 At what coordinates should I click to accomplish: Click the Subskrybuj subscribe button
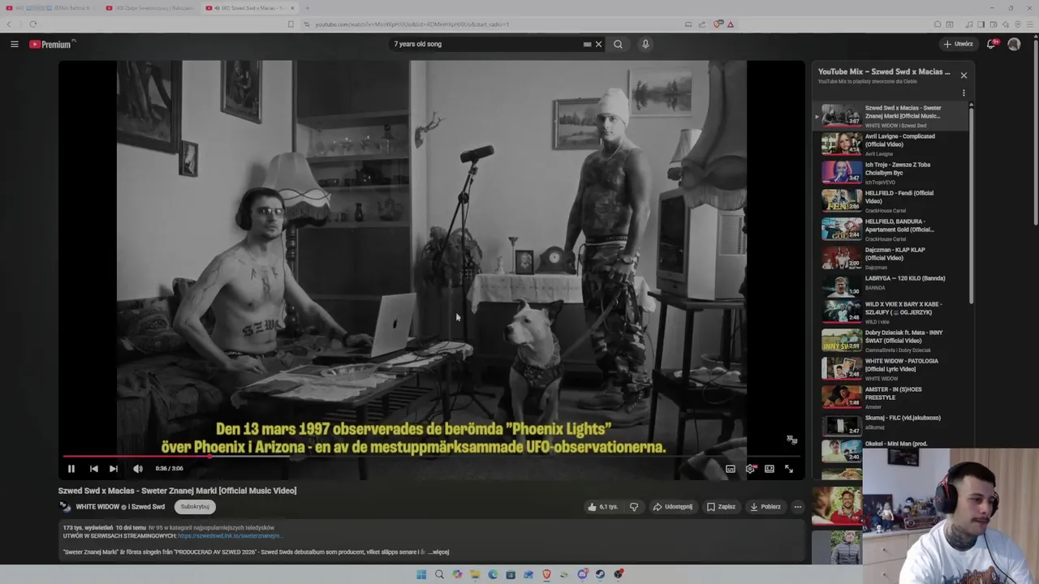[x=195, y=507]
